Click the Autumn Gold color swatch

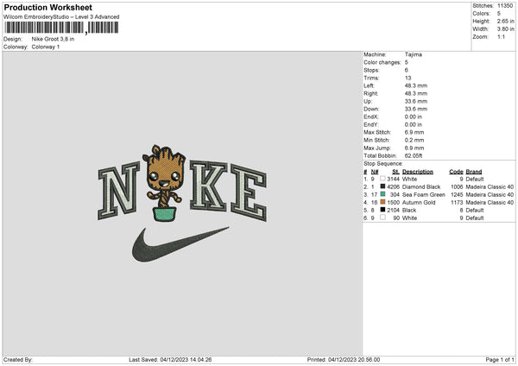[382, 202]
